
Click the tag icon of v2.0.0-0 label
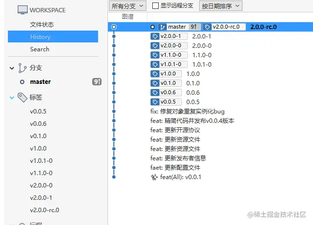pyautogui.click(x=155, y=45)
